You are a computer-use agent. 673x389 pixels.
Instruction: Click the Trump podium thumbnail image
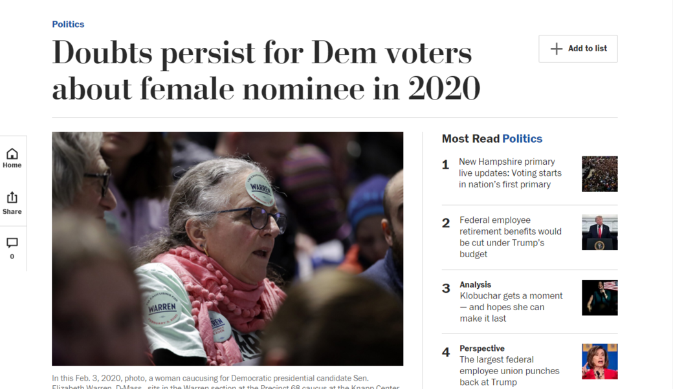(599, 232)
